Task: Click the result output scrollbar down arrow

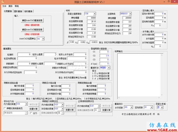Action: point(162,95)
